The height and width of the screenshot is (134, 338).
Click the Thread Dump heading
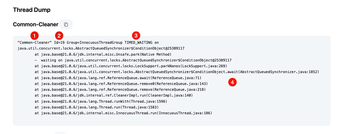pos(32,10)
